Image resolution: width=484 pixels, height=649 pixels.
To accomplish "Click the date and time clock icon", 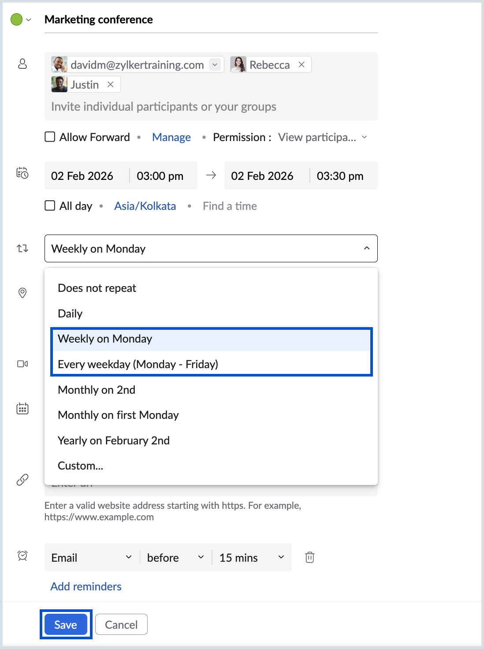I will [x=22, y=173].
